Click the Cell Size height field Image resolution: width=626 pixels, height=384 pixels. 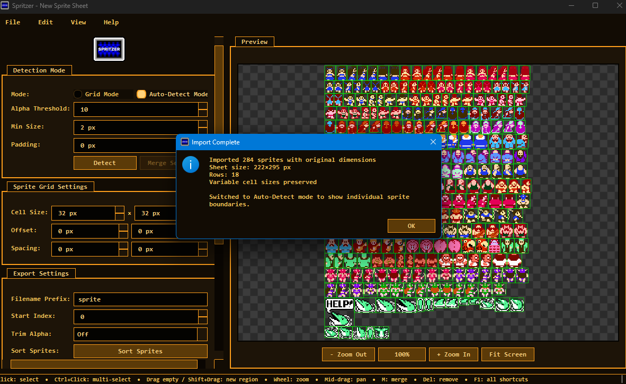156,213
